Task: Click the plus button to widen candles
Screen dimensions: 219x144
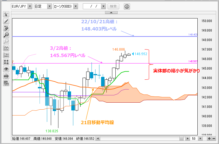Action: 209,139
